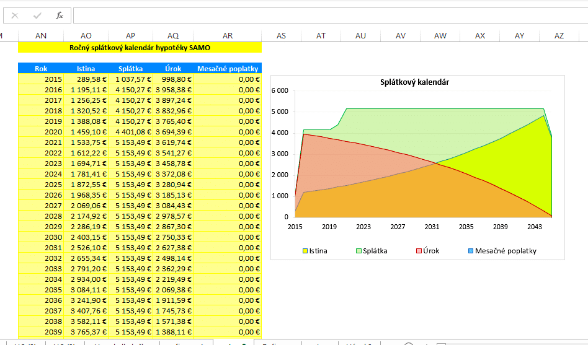Click the Cancel (X) formula bar icon
This screenshot has width=588, height=345.
click(15, 15)
